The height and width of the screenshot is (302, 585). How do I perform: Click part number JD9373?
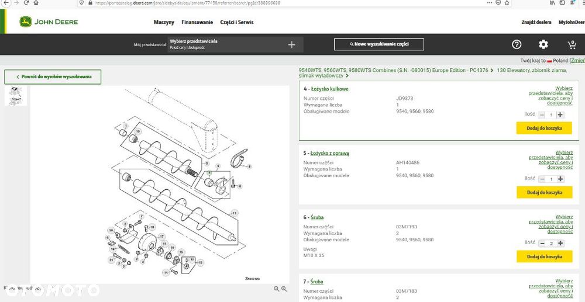[x=404, y=99]
